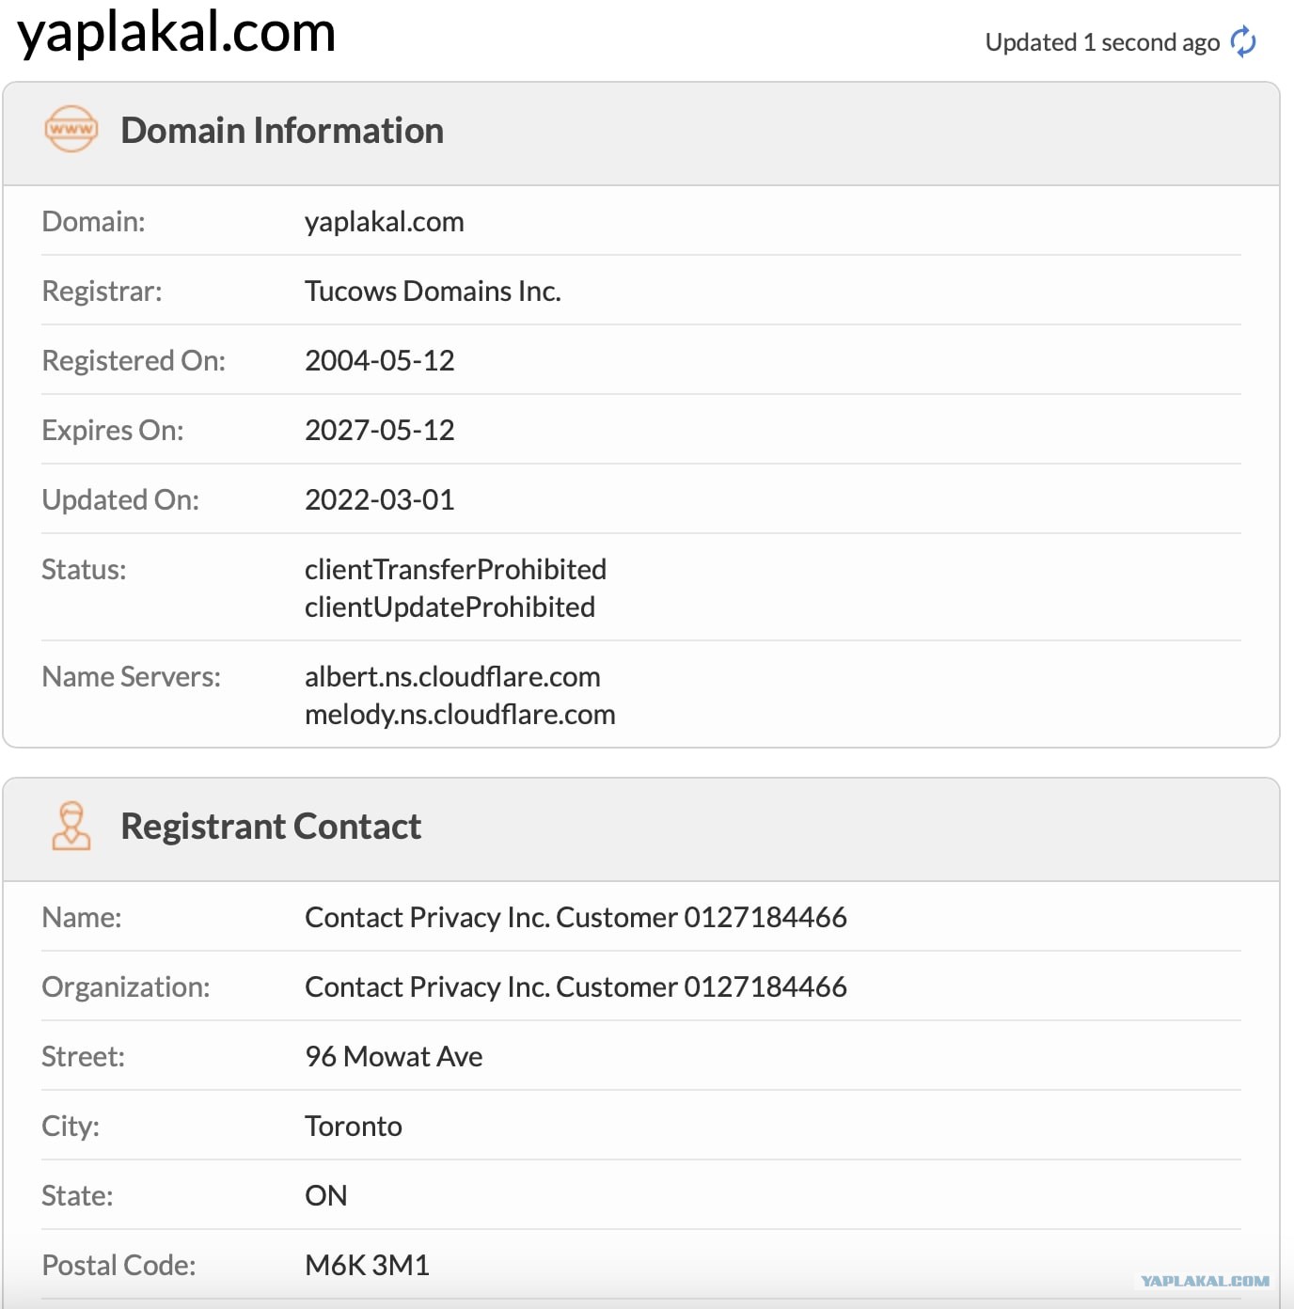Select the 2004-05-12 registration date
Image resolution: width=1294 pixels, height=1309 pixels.
[x=380, y=360]
